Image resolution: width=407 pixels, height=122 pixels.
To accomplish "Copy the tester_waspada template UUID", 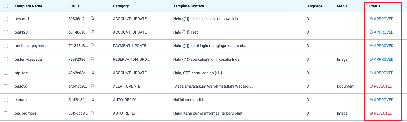I will pyautogui.click(x=93, y=59).
